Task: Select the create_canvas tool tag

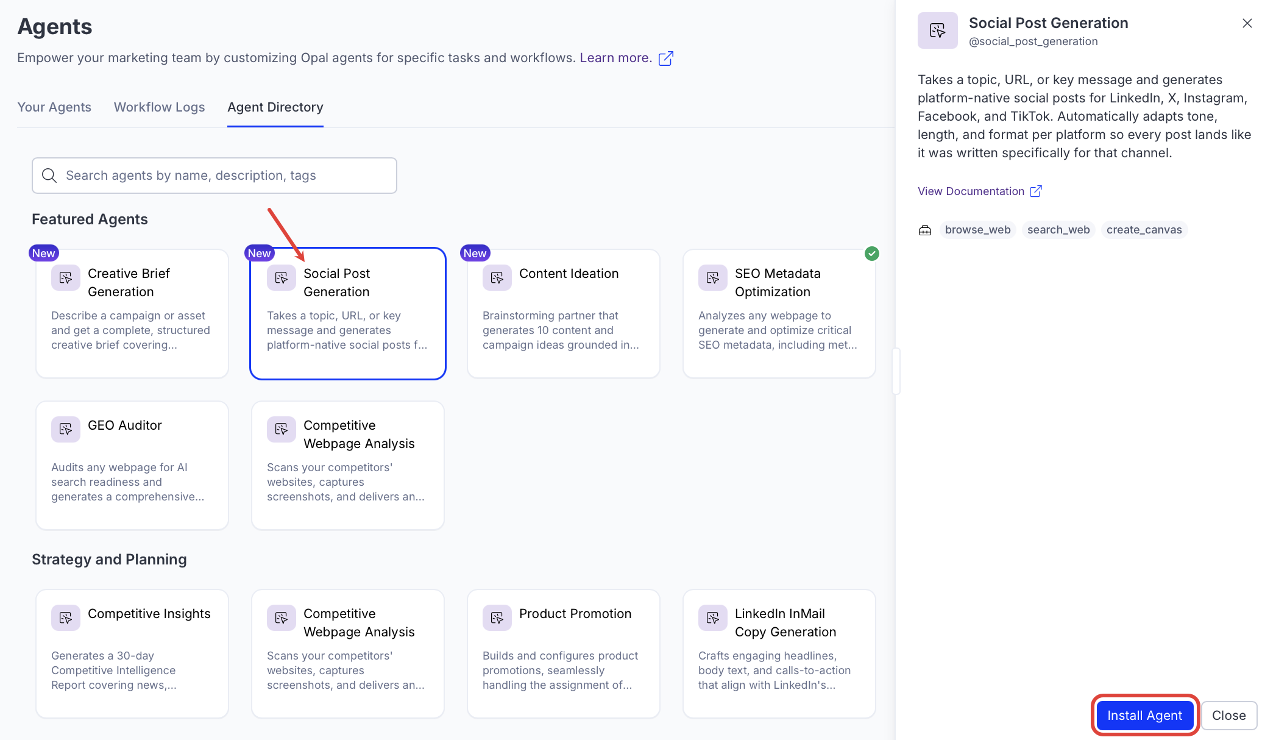Action: [x=1144, y=230]
